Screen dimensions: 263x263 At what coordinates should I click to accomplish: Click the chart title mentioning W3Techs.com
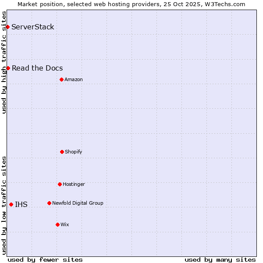coord(131,4)
